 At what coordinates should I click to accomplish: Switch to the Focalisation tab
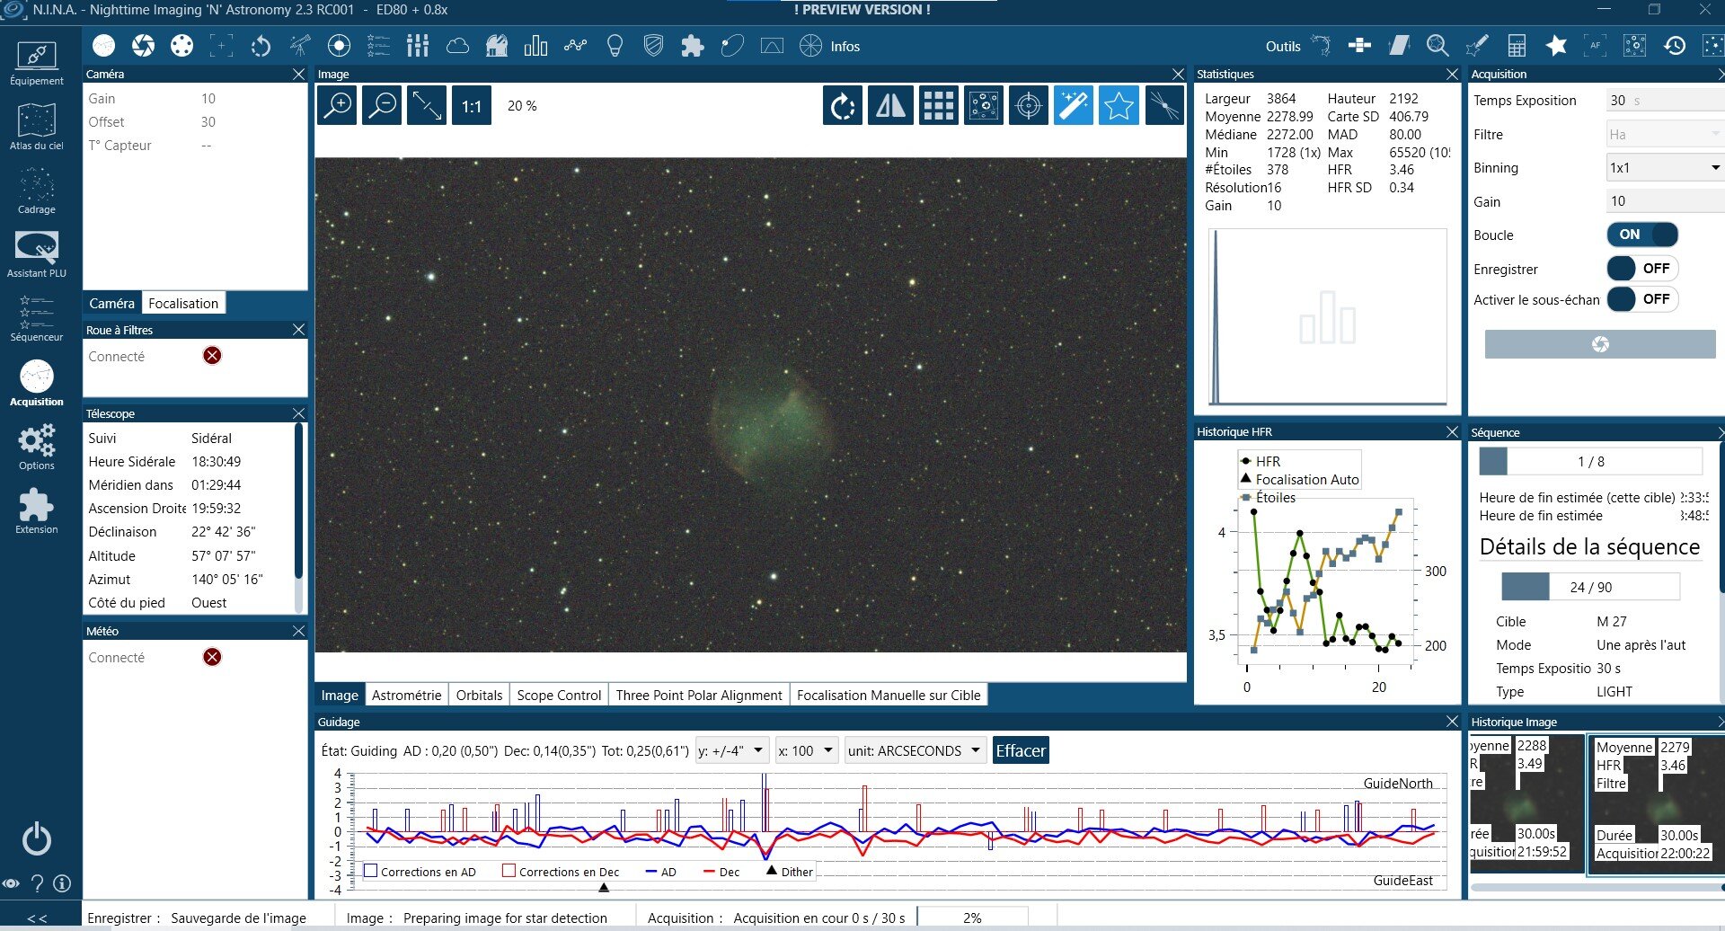[x=183, y=303]
